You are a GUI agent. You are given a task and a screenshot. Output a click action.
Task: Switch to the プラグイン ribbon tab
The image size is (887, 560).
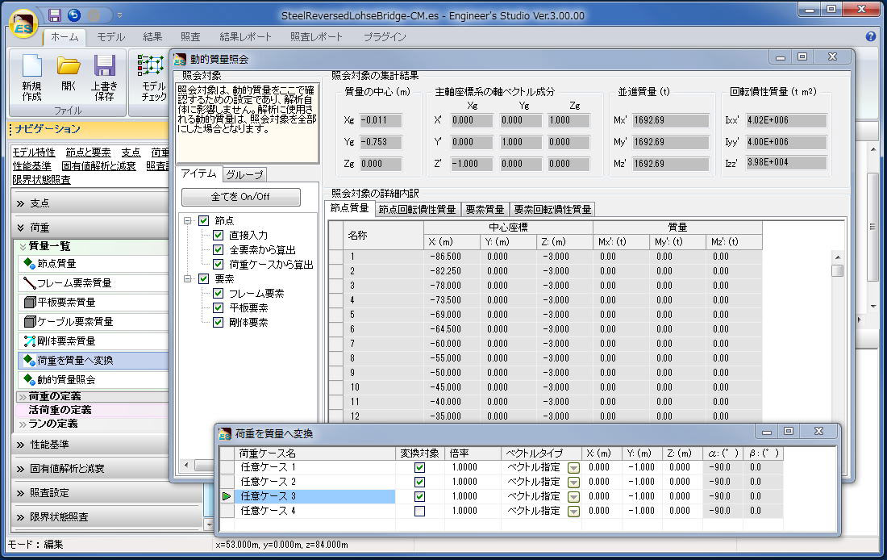coord(385,37)
